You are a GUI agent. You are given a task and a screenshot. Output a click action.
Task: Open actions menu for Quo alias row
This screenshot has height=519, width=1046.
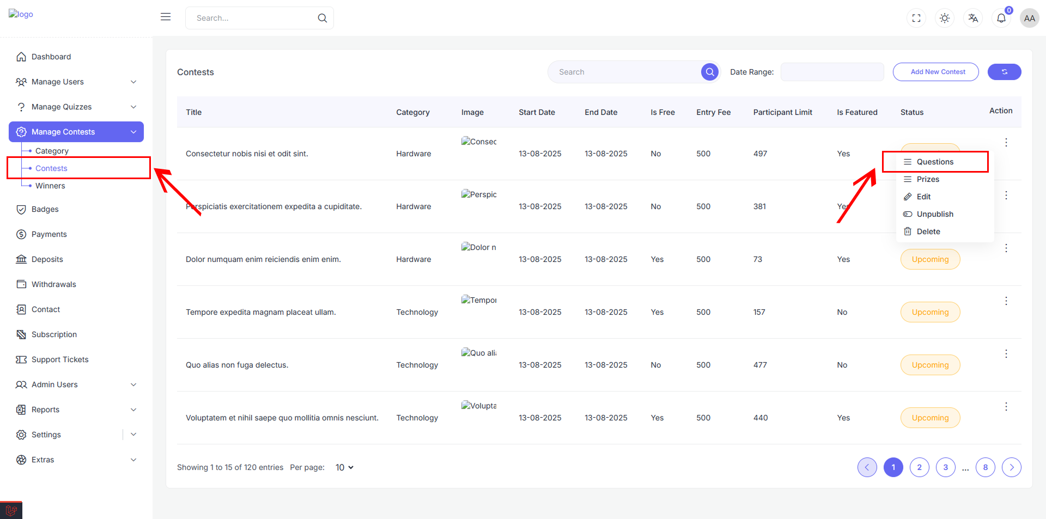pyautogui.click(x=1006, y=353)
